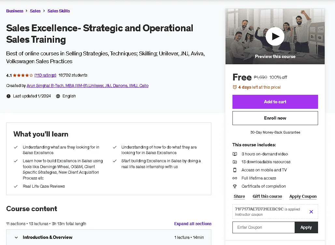Screen dimensions: 335x245
Task: Click the 'English' language text
Action: [x=69, y=96]
